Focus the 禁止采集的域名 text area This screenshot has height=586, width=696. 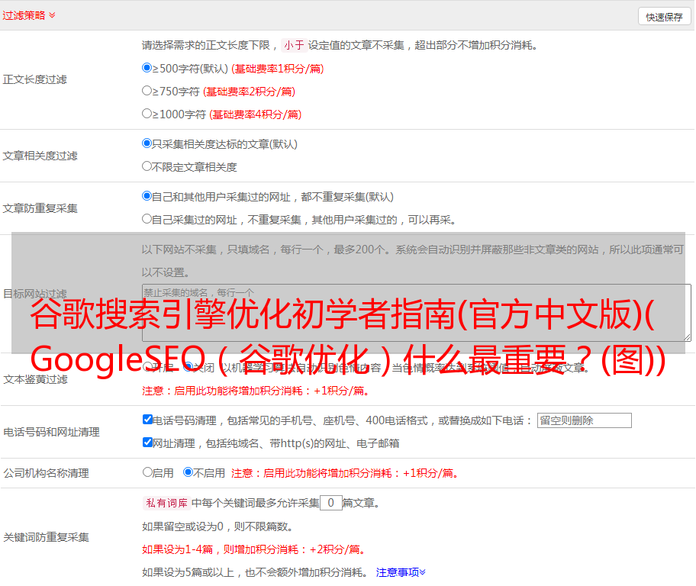pyautogui.click(x=417, y=313)
